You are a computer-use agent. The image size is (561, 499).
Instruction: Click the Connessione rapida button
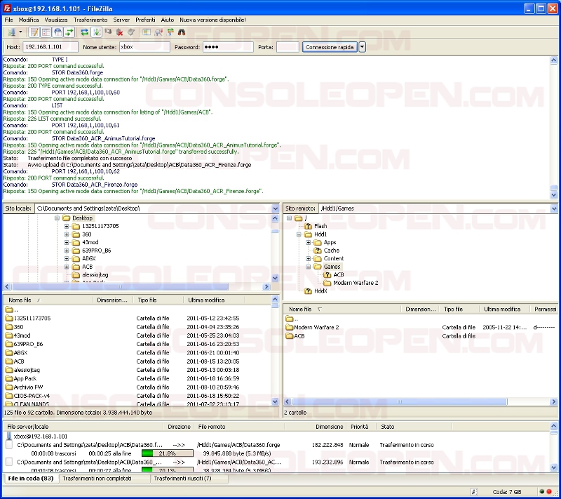pyautogui.click(x=330, y=47)
